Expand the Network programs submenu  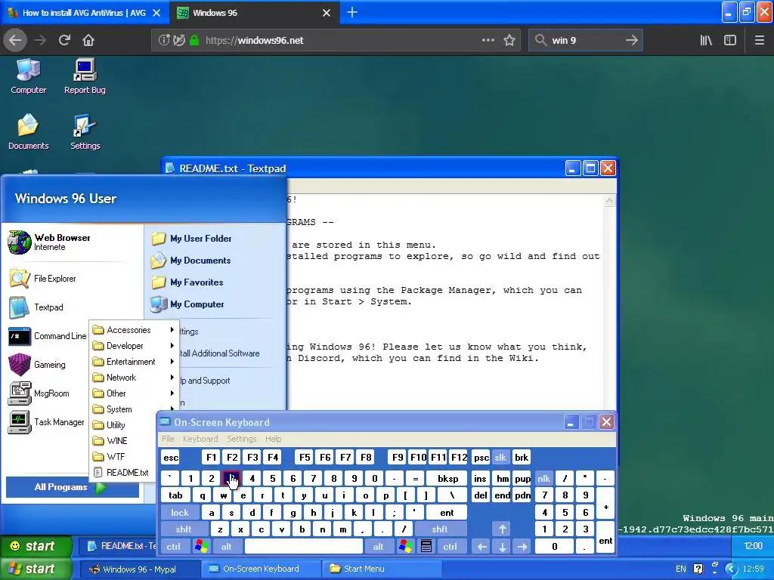tap(134, 378)
